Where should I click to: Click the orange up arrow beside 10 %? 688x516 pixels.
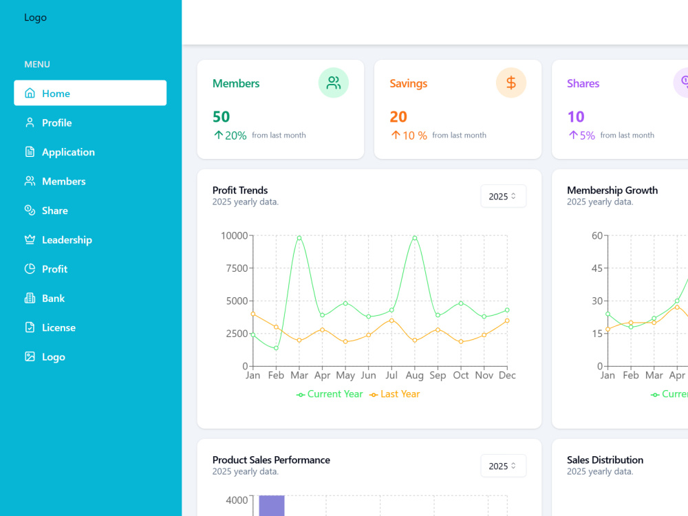[x=396, y=135]
